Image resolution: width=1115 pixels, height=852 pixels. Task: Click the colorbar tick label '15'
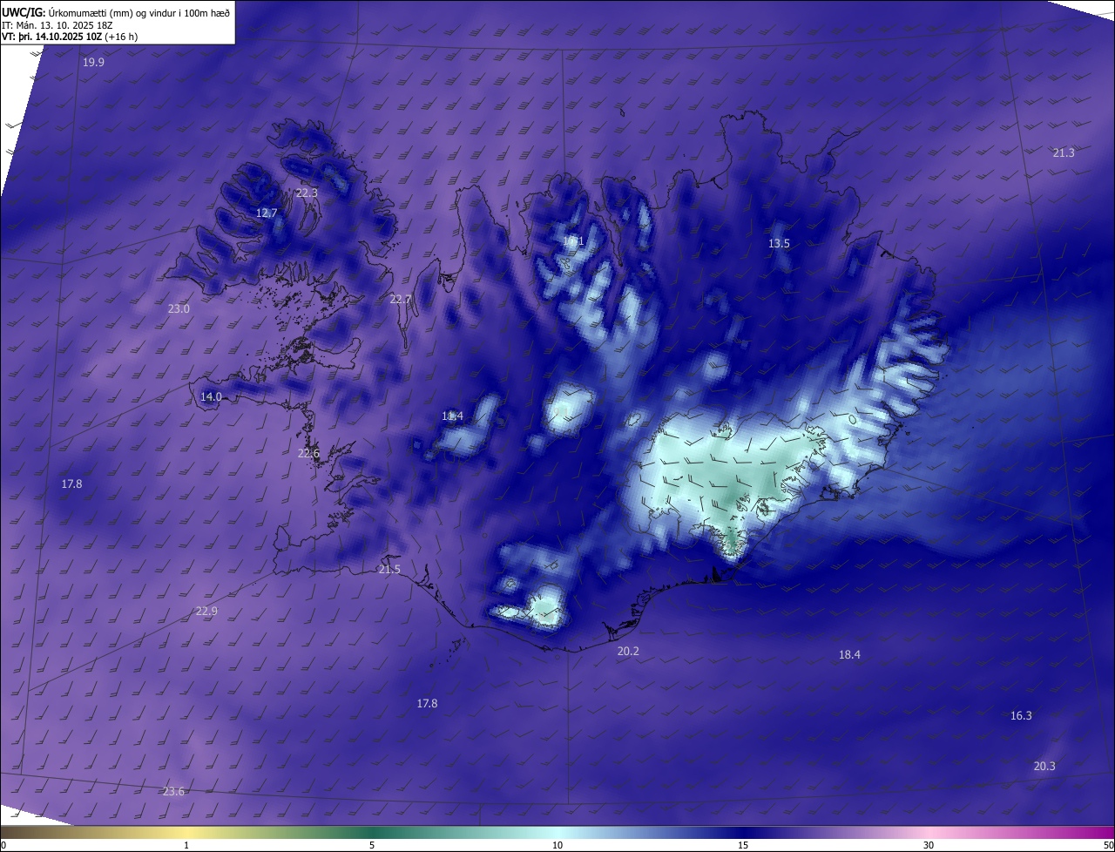coord(743,846)
